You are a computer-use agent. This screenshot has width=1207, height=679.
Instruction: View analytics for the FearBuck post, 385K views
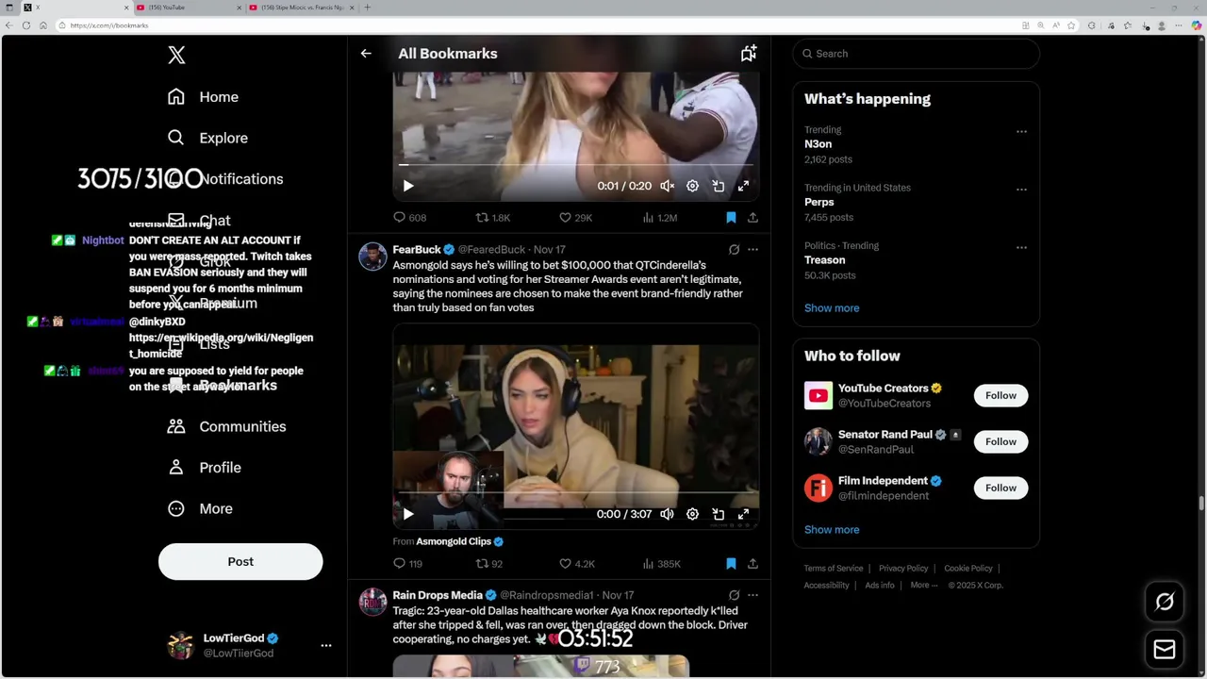(x=660, y=564)
